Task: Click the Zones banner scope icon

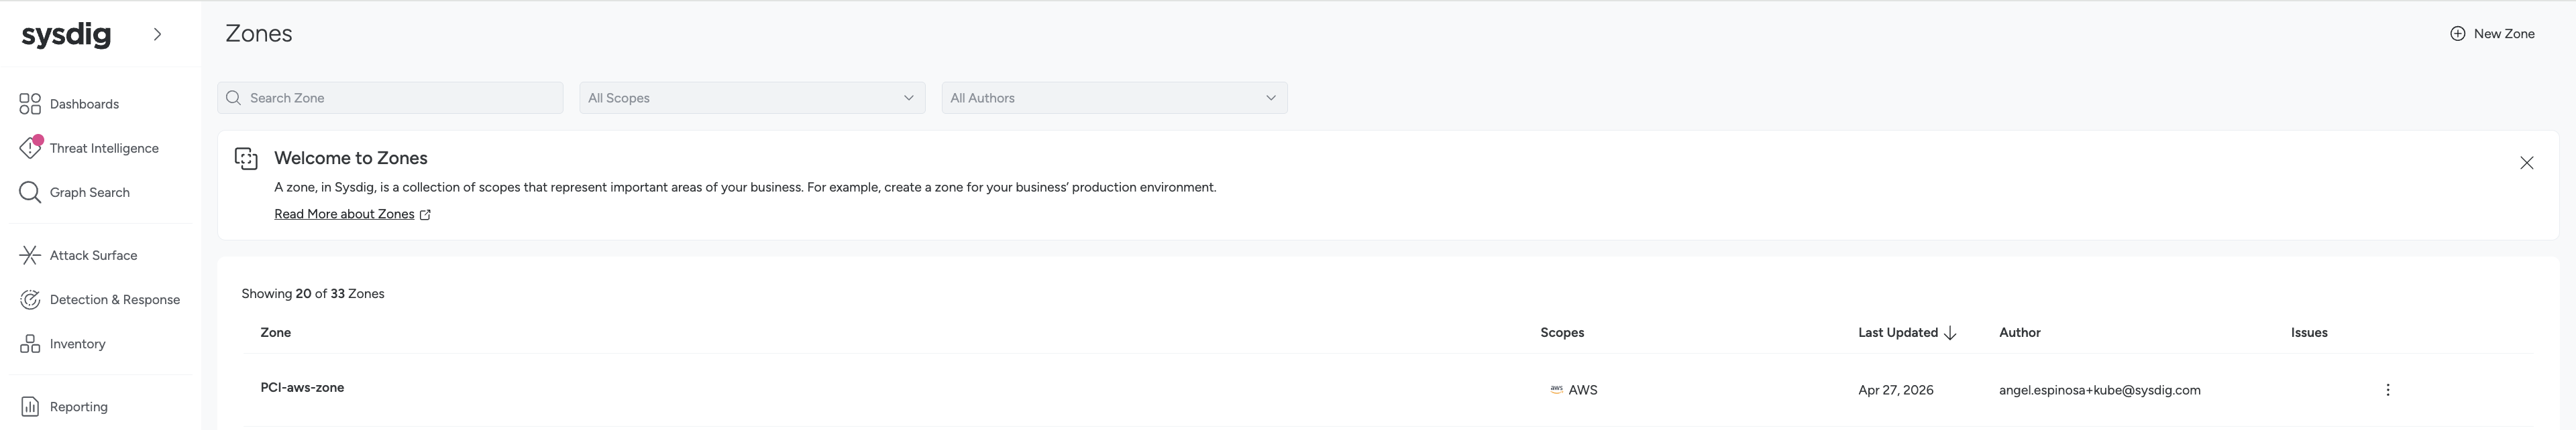Action: pyautogui.click(x=246, y=159)
